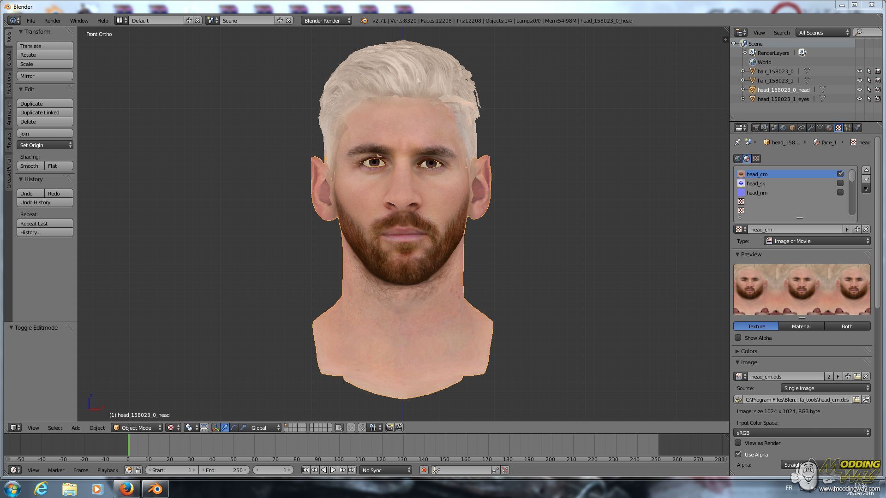This screenshot has width=886, height=498.
Task: Click the End frame 250 field
Action: tap(225, 470)
